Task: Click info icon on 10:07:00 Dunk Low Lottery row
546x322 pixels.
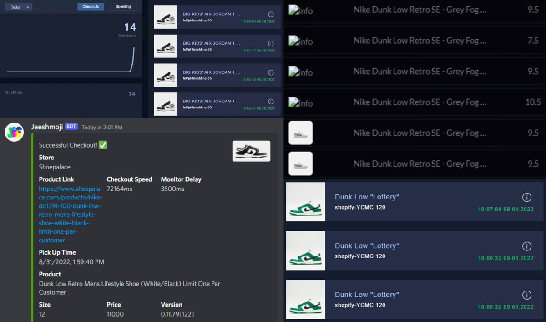Action: pos(527,197)
